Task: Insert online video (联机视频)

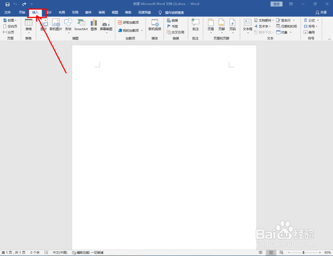Action: (x=155, y=25)
